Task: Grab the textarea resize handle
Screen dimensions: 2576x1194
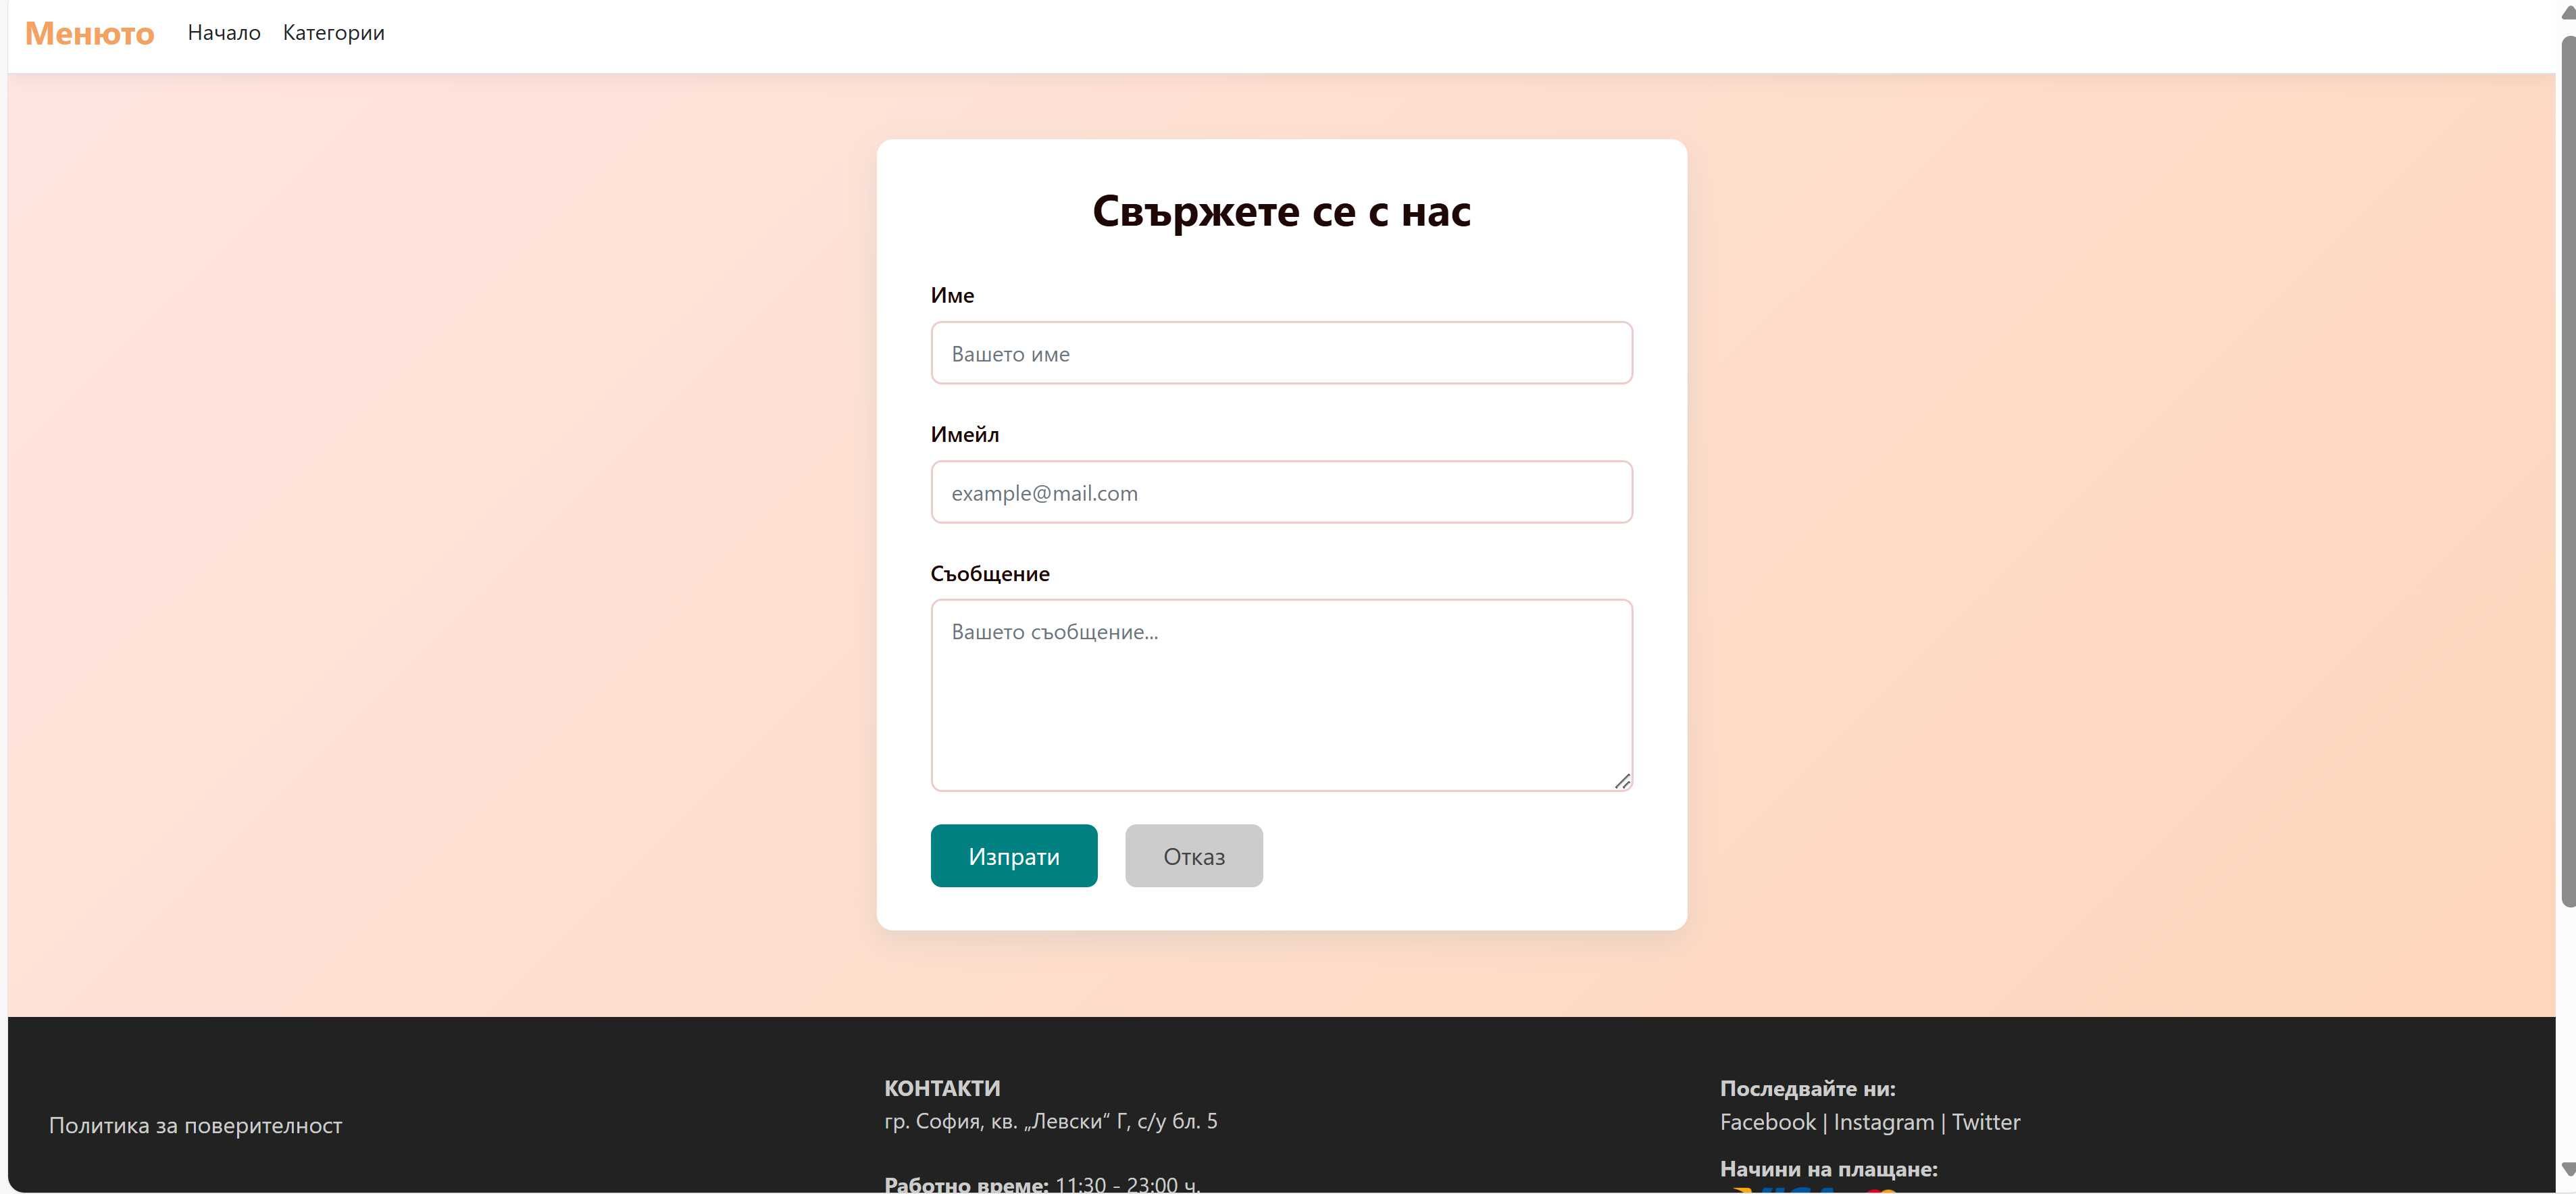Action: click(1622, 781)
